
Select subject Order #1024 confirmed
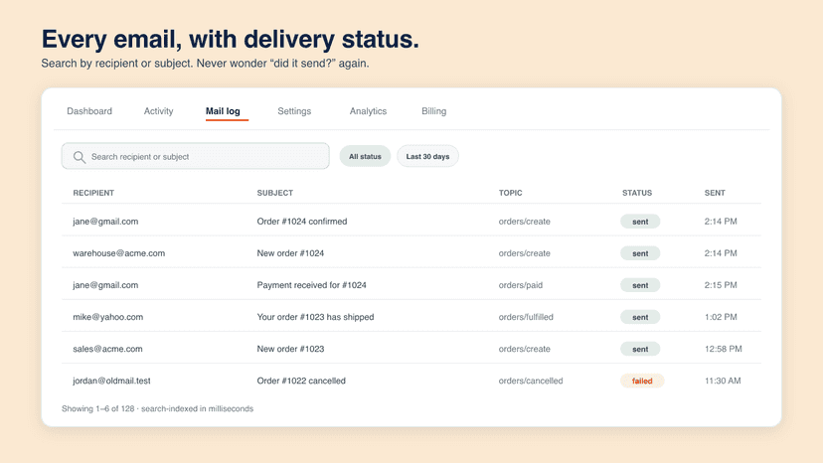pos(302,222)
